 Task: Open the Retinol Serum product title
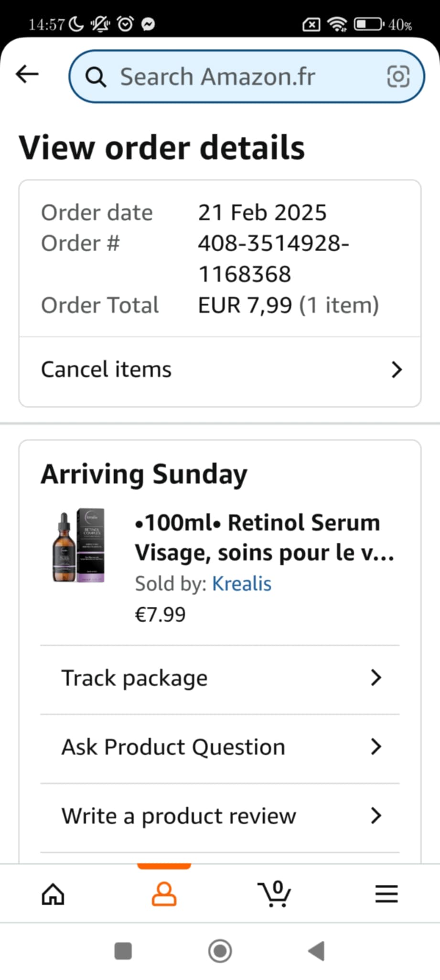coord(264,537)
